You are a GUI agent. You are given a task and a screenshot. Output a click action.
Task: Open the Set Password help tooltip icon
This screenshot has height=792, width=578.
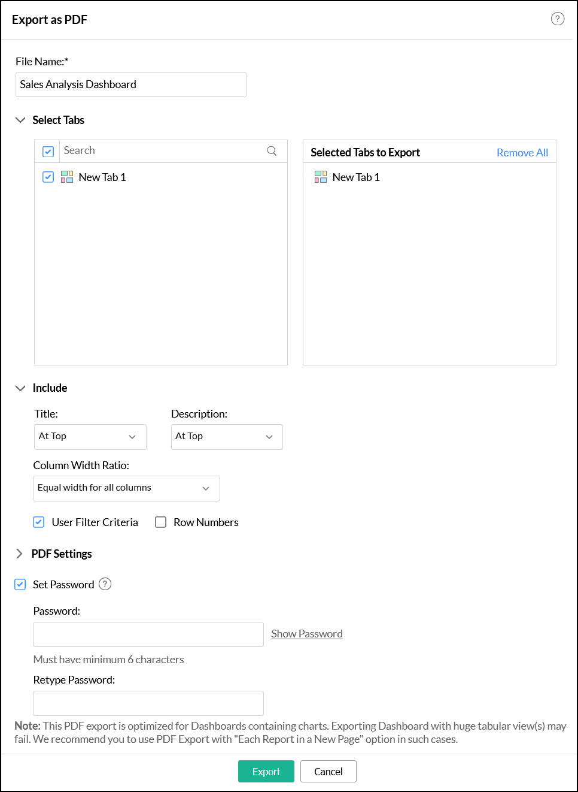tap(105, 584)
